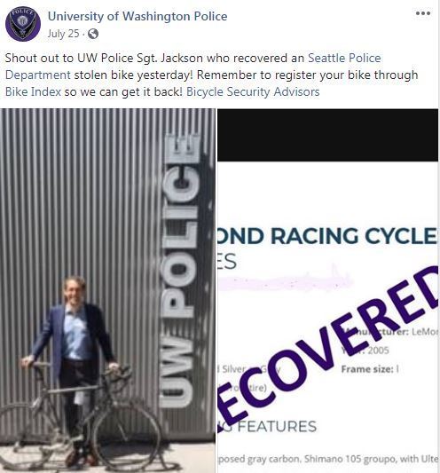
Task: Open the Seattle Police link
Action: tap(344, 58)
